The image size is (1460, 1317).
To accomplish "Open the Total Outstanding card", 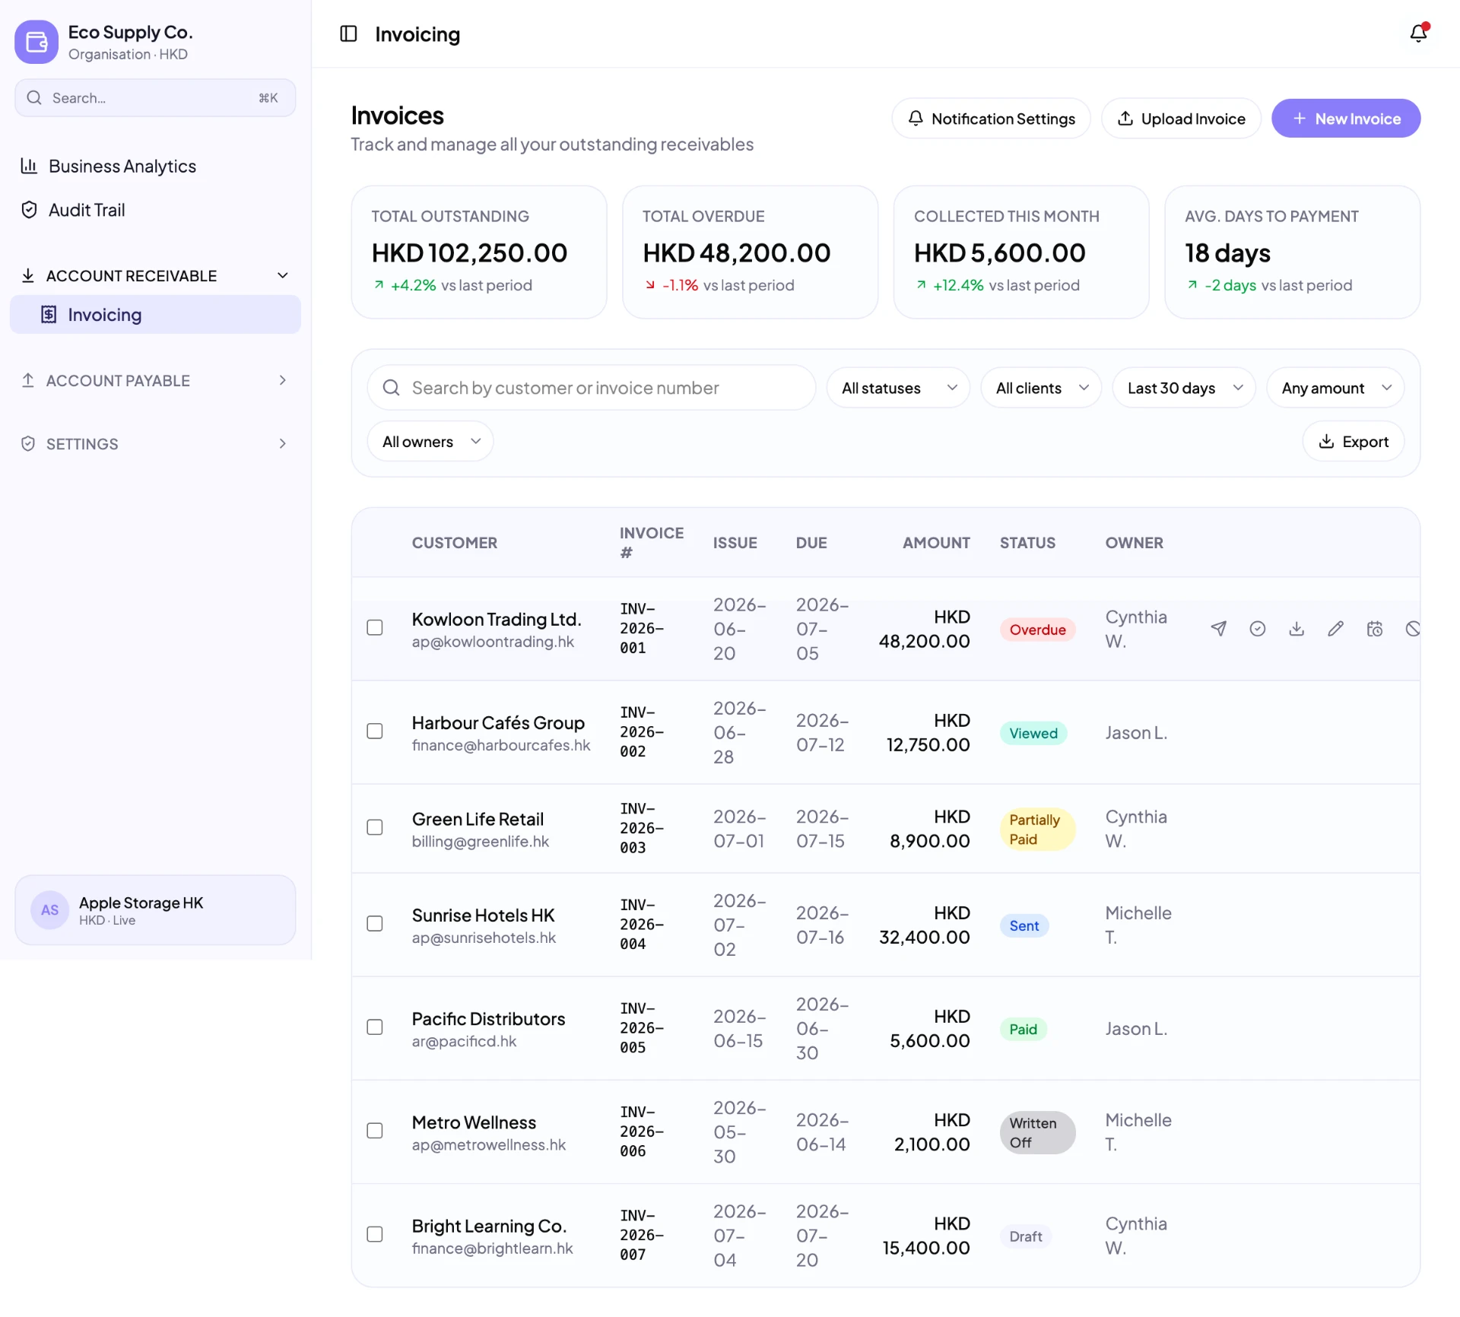I will click(x=479, y=252).
